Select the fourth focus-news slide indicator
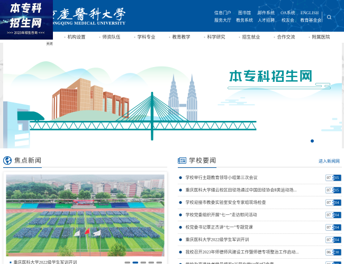The height and width of the screenshot is (264, 344). coord(151,262)
